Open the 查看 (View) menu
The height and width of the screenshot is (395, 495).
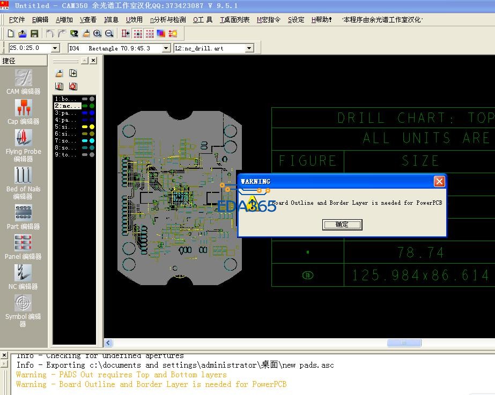tap(88, 20)
